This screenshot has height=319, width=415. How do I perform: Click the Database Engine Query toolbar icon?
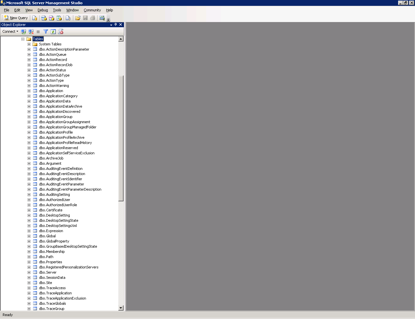click(x=35, y=18)
